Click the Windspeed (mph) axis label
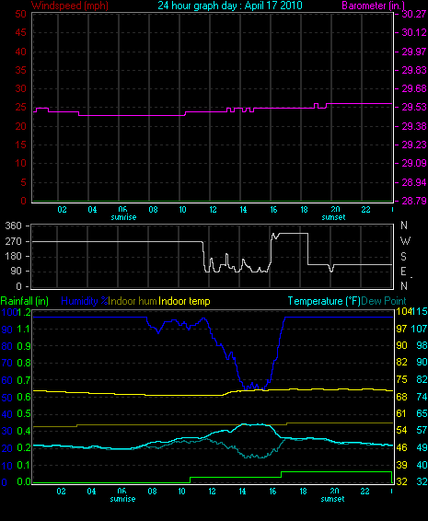This screenshot has width=428, height=521. pos(70,6)
